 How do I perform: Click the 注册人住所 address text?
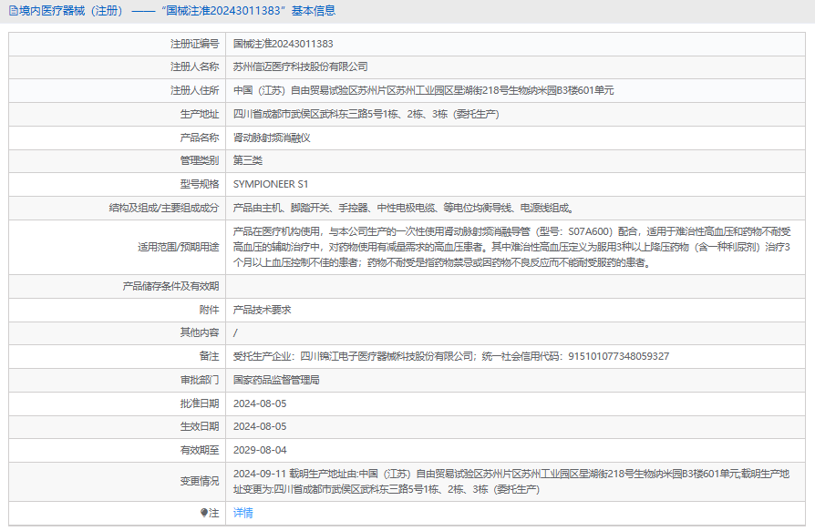[423, 90]
